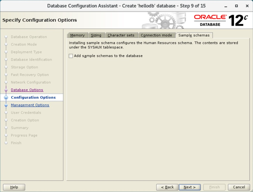The width and height of the screenshot is (253, 192).
Task: Maximize the Database Configuration Assistant window
Action: coord(236,6)
